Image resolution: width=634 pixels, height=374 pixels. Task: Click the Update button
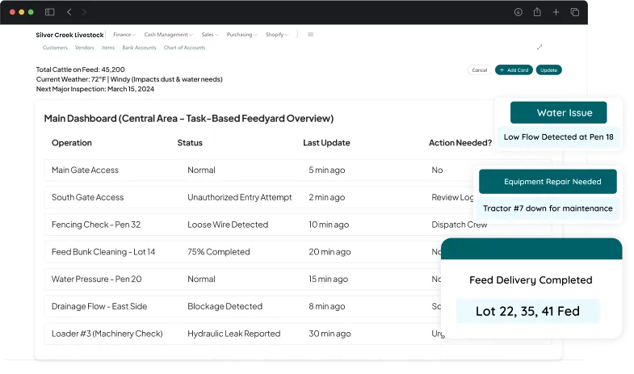click(x=548, y=70)
